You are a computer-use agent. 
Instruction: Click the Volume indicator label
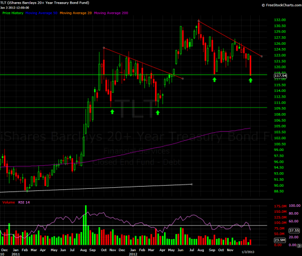coord(9,202)
